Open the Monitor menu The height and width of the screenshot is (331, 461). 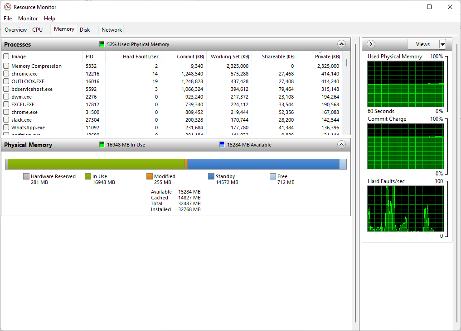click(x=28, y=19)
